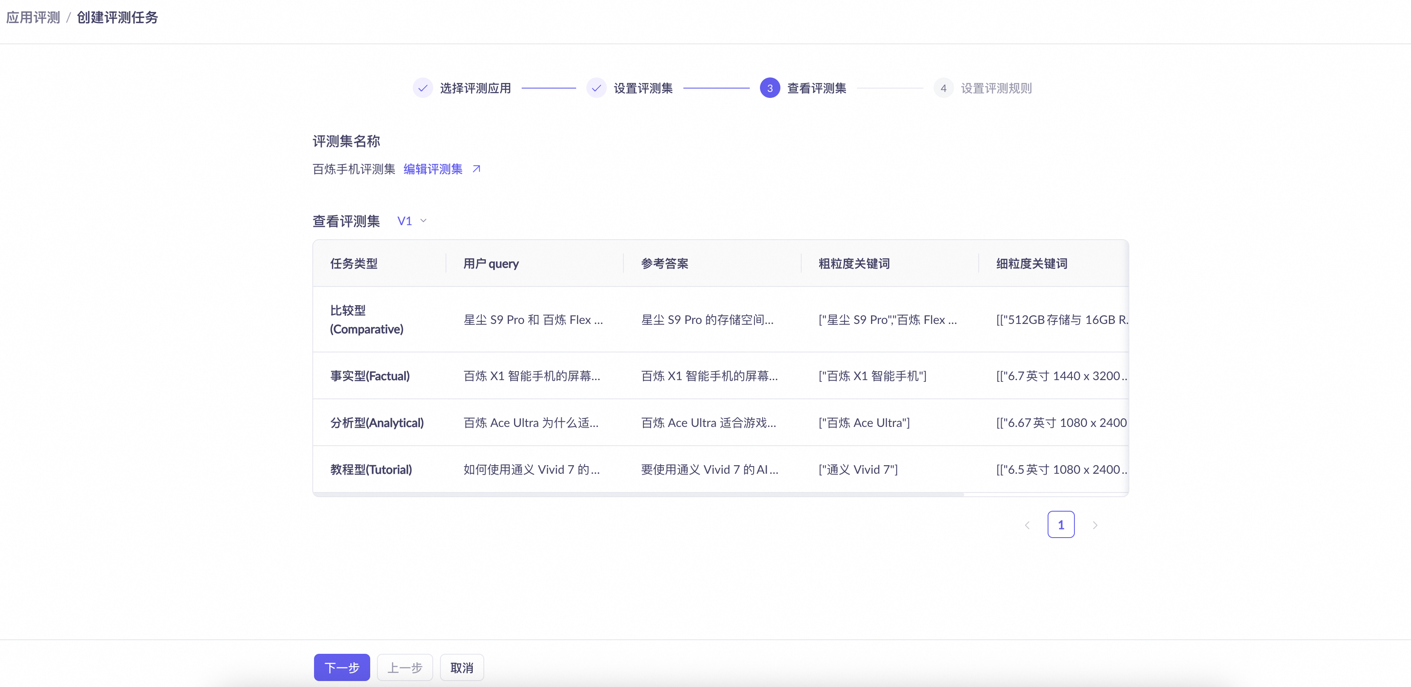This screenshot has height=687, width=1411.
Task: Expand the V1 version dropdown
Action: [x=405, y=221]
